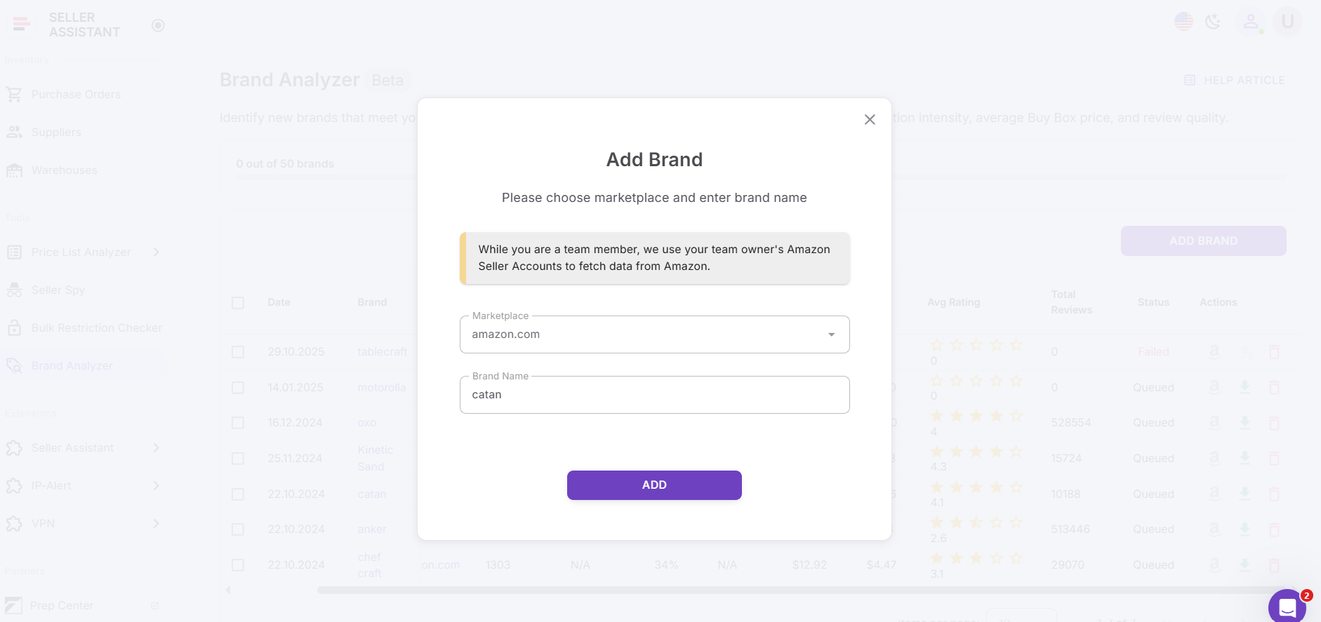Viewport: 1321px width, 622px height.
Task: Toggle dark mode via the moon icon
Action: coord(1214,22)
